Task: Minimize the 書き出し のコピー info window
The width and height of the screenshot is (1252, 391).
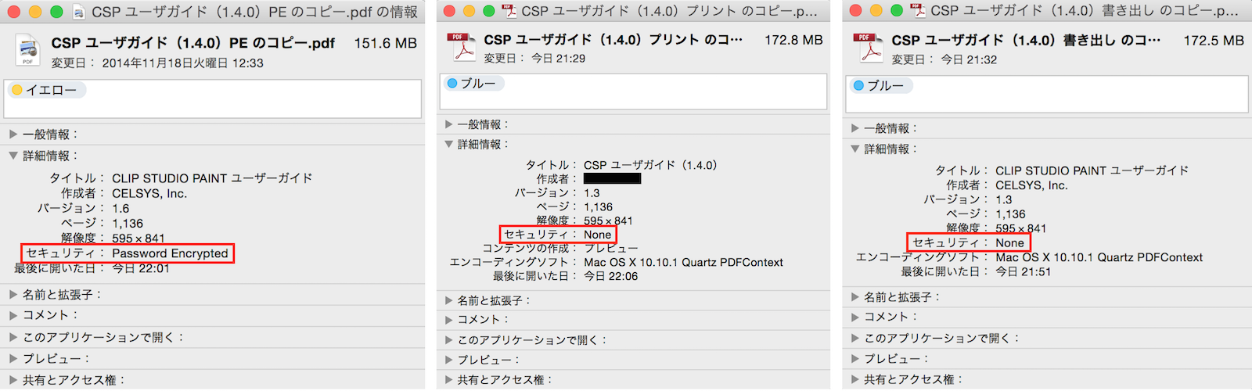Action: coord(876,11)
